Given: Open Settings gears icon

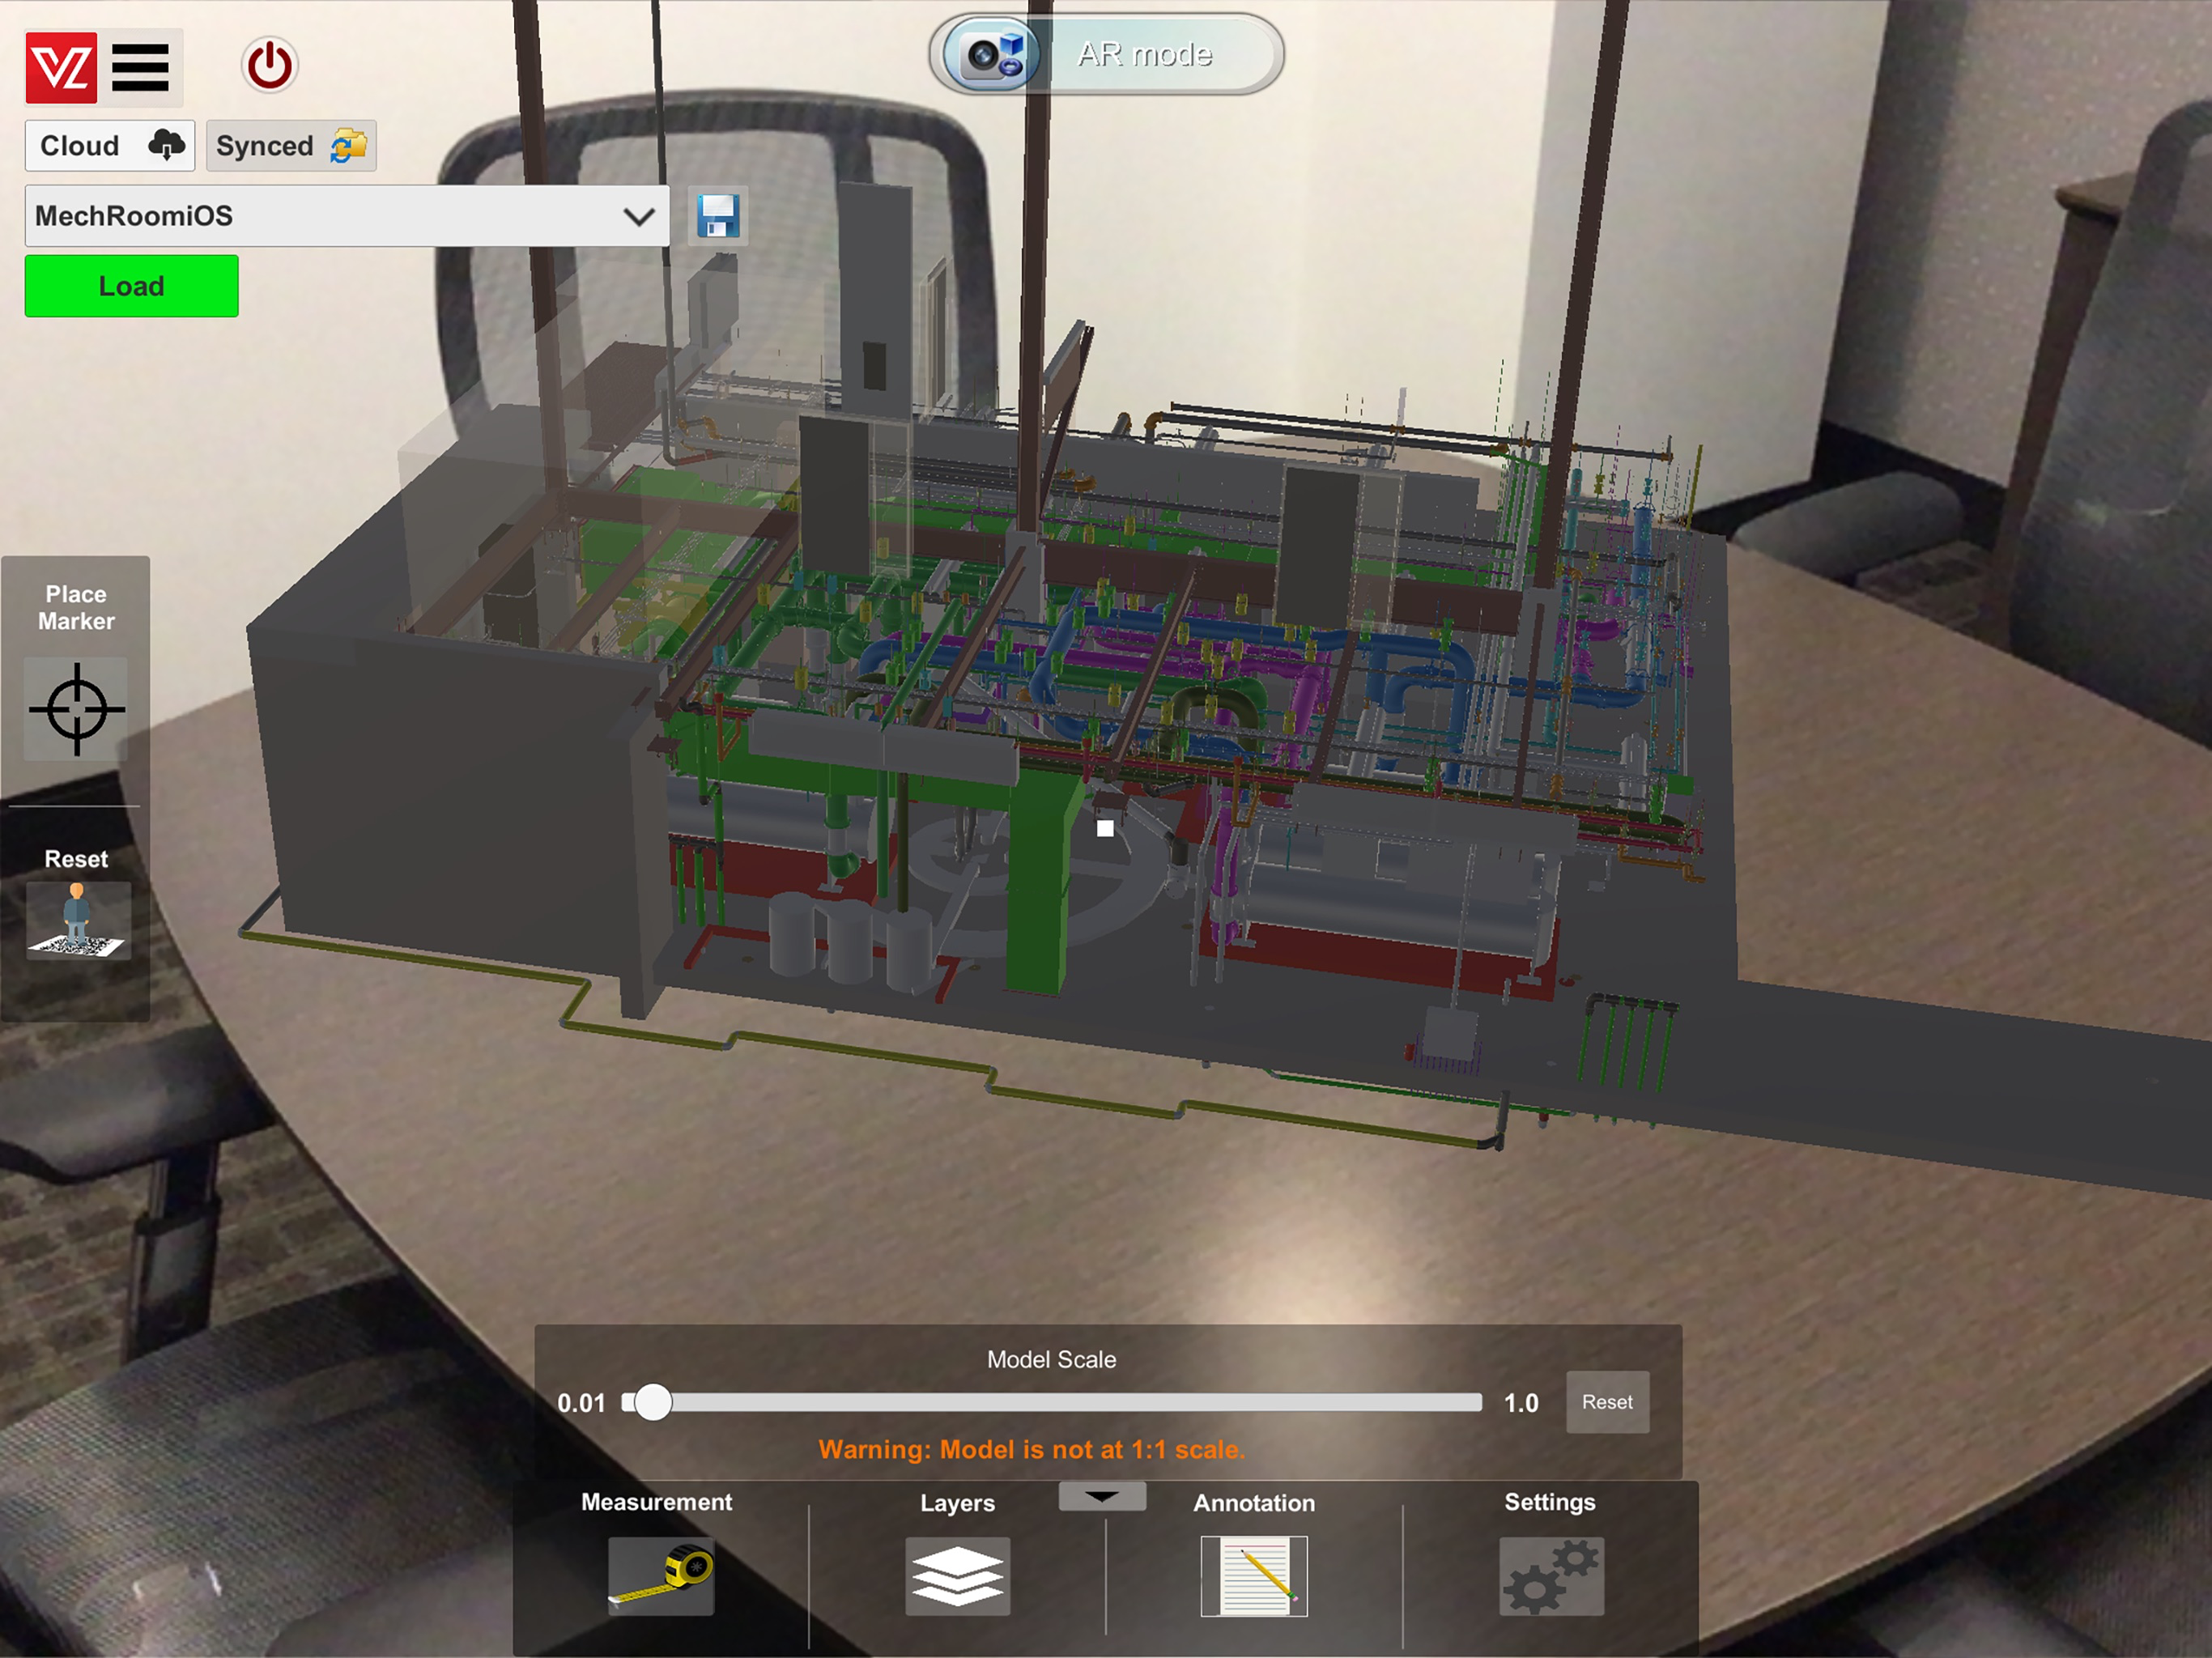Looking at the screenshot, I should tap(1550, 1575).
